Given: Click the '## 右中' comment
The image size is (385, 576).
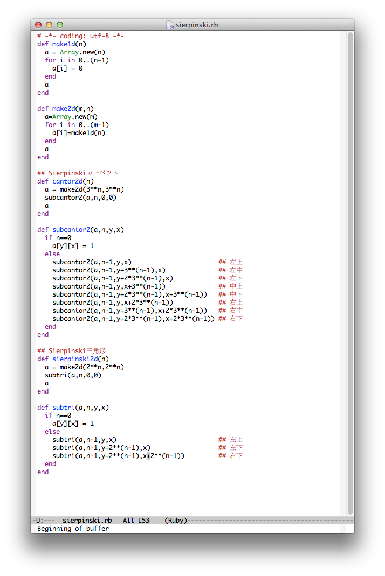Looking at the screenshot, I should click(x=230, y=311).
